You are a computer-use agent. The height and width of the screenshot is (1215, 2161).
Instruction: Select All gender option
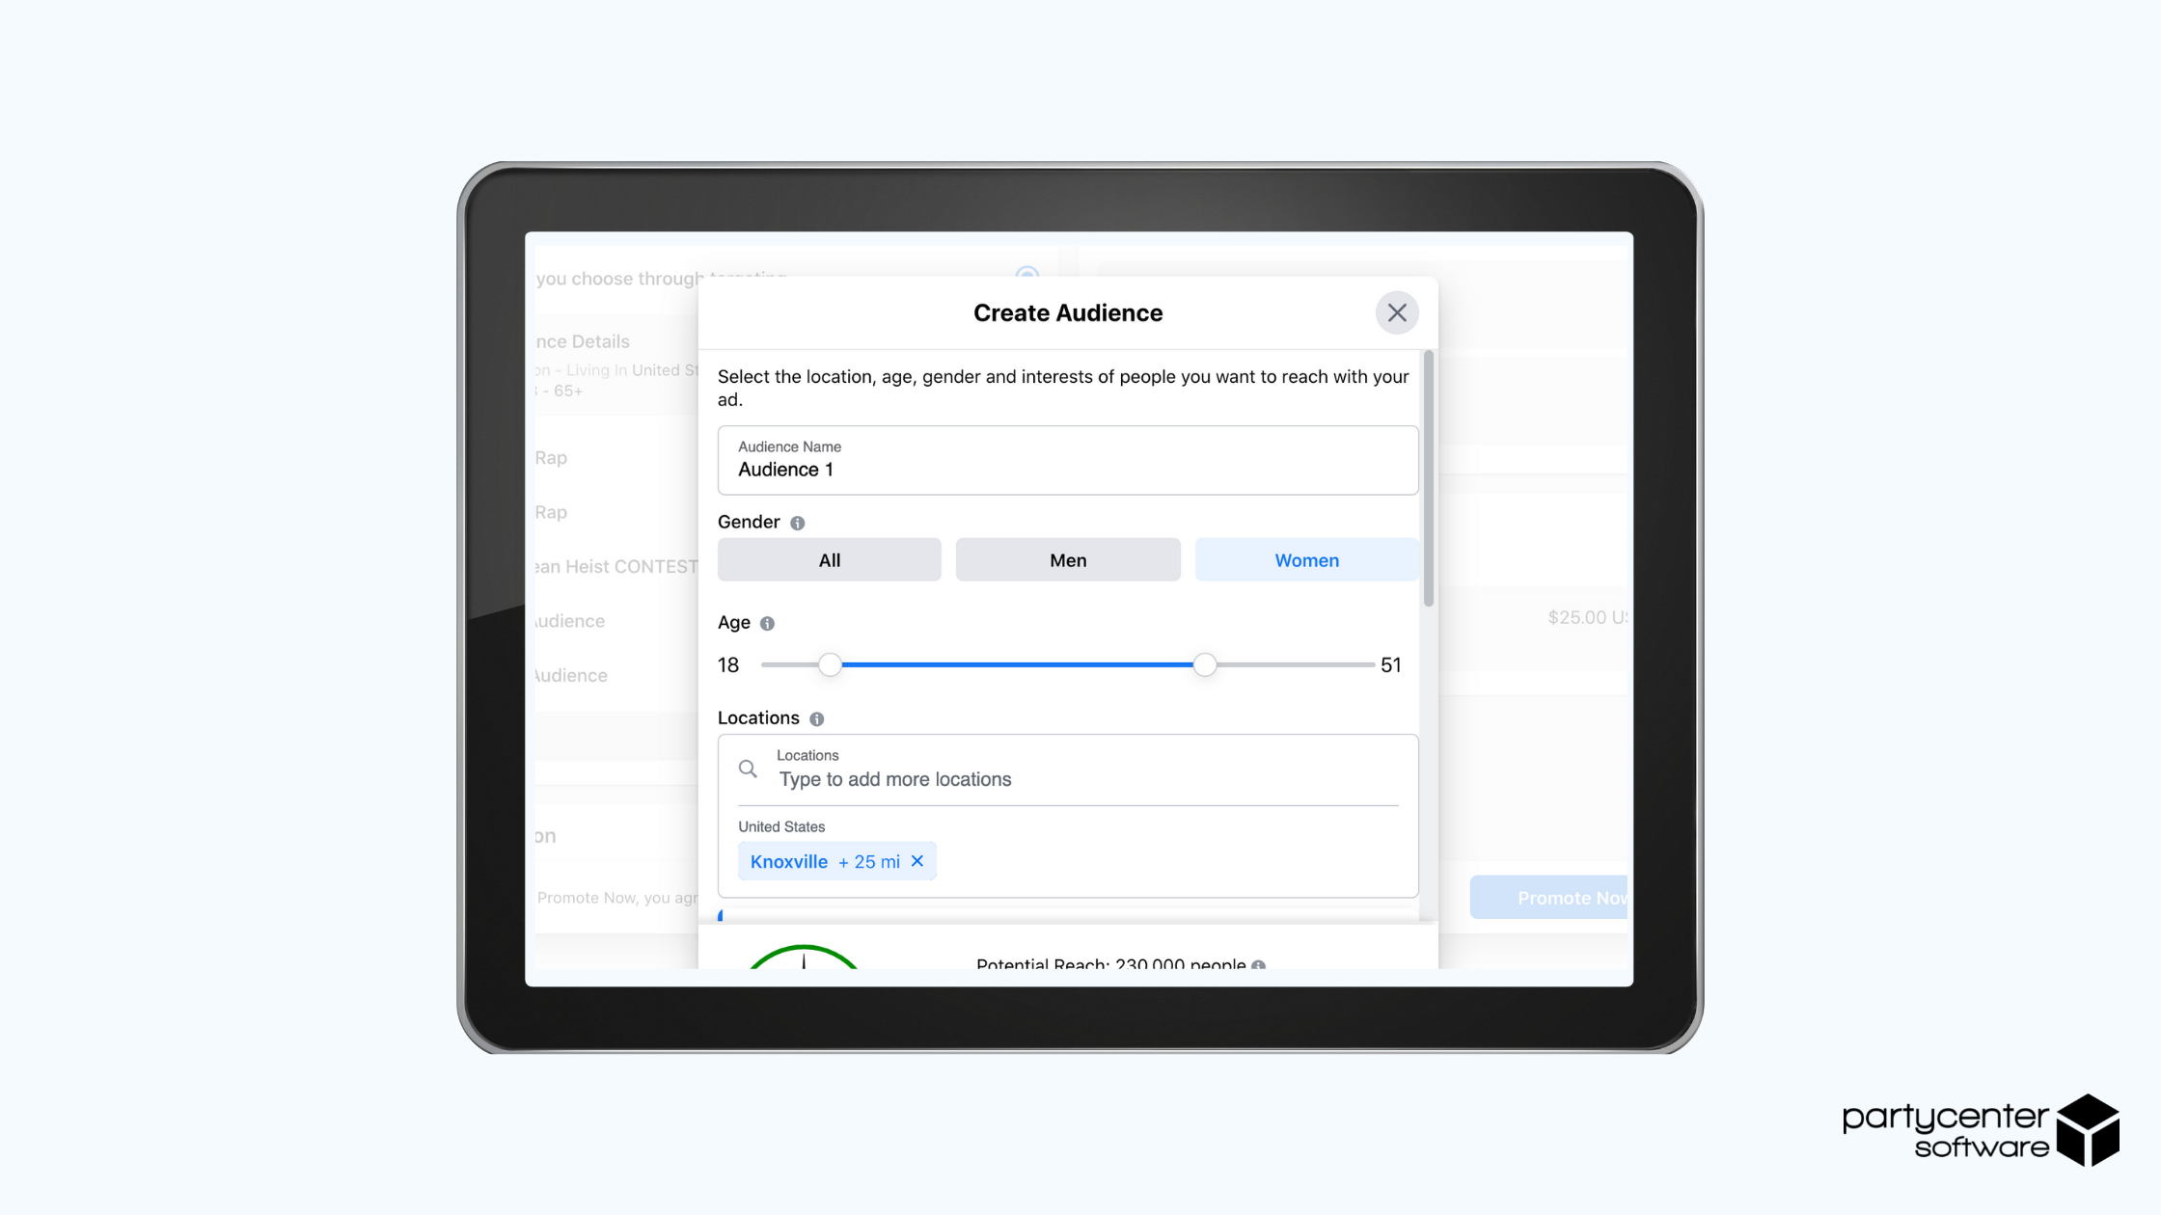point(828,559)
